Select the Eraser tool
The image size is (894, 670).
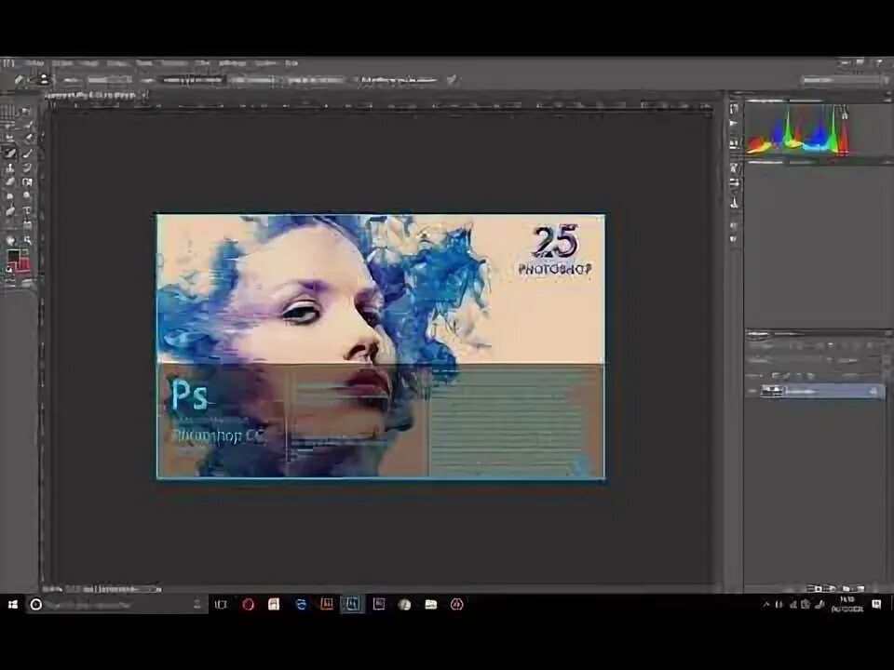tap(9, 181)
